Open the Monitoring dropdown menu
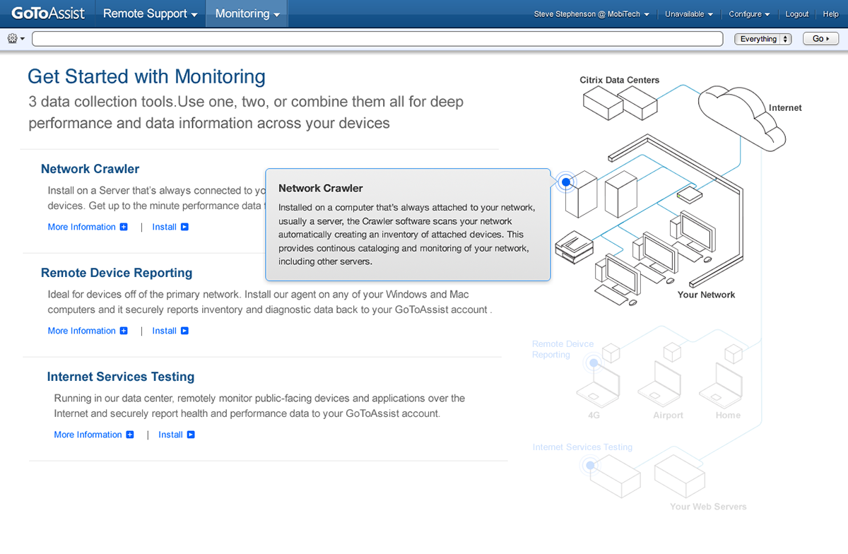Screen dimensions: 848x554 click(247, 13)
